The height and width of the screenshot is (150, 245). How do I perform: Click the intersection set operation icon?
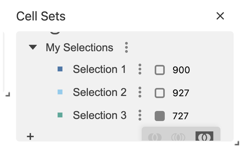(178, 137)
